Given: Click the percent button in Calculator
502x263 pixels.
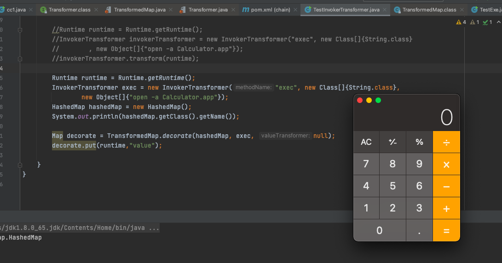Looking at the screenshot, I should pyautogui.click(x=419, y=142).
